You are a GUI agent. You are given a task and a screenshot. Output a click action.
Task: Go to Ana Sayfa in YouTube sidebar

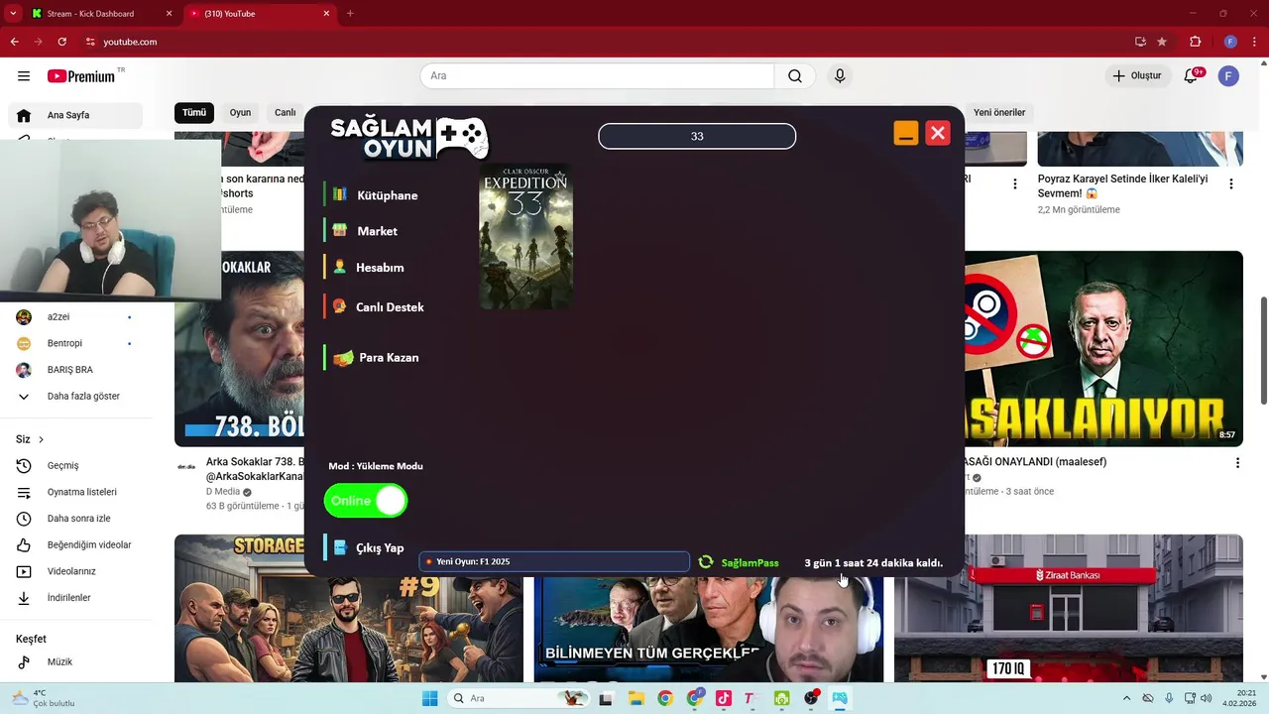(x=75, y=115)
